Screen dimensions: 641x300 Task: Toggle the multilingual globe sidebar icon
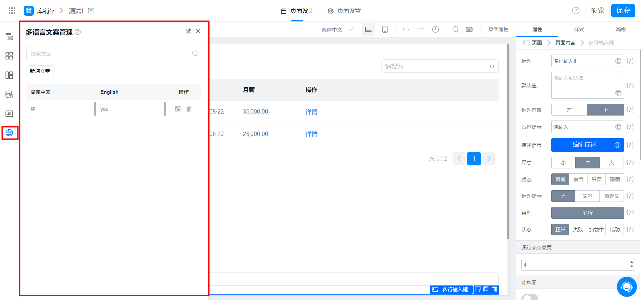[x=9, y=133]
